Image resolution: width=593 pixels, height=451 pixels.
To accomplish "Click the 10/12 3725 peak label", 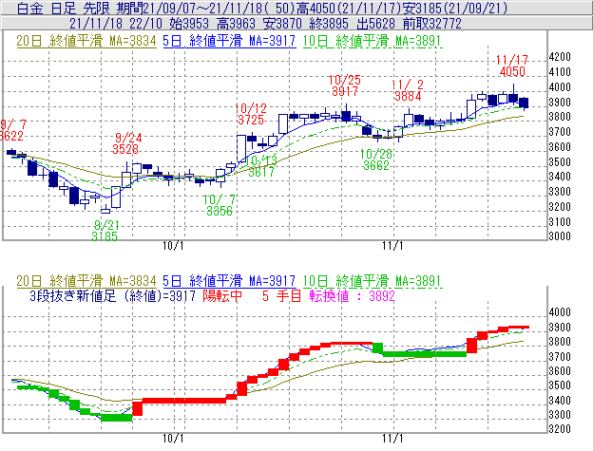I will pyautogui.click(x=251, y=114).
